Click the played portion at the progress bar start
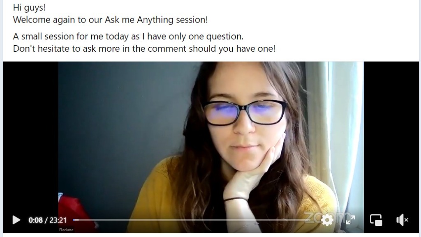The width and height of the screenshot is (421, 237). 76,220
